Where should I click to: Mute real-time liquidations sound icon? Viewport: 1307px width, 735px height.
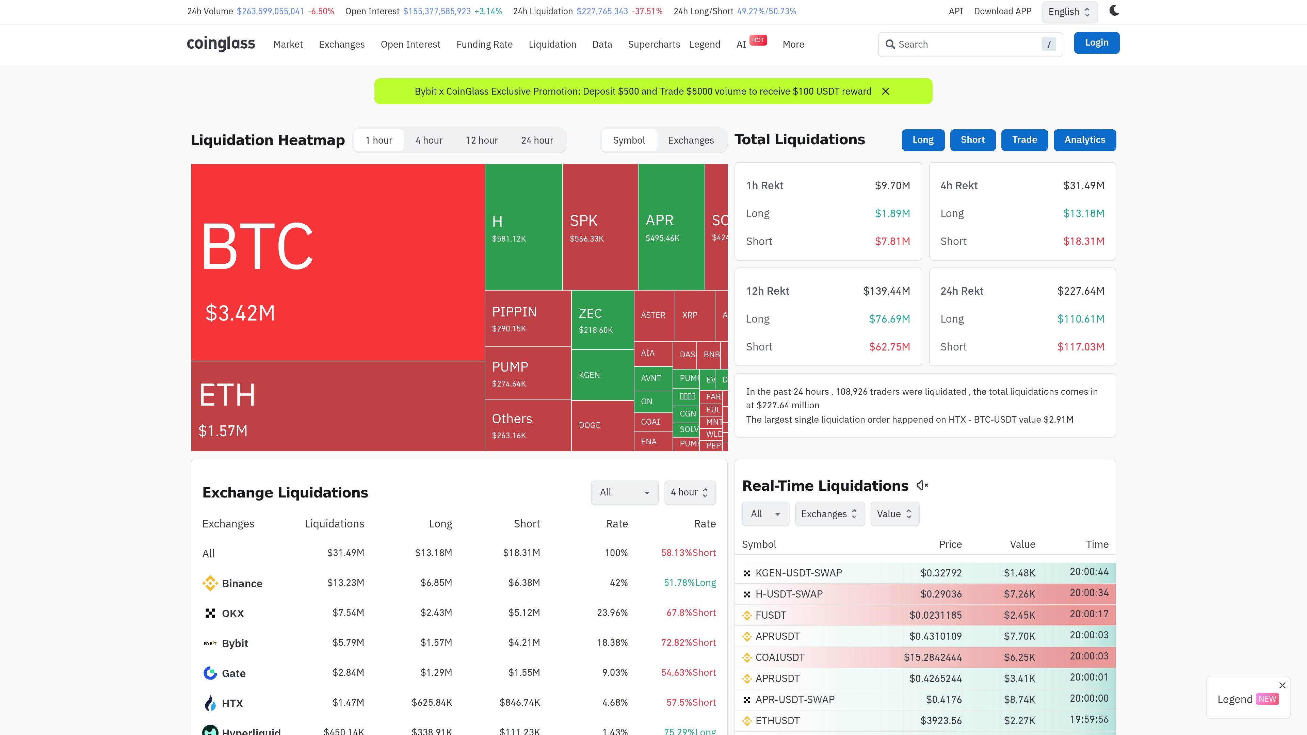(922, 486)
